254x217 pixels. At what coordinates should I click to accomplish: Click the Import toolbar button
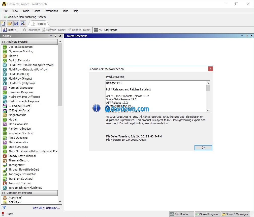coord(11,30)
